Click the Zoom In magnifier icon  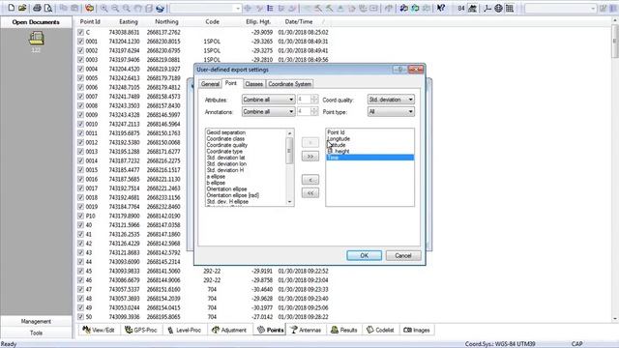103,8
